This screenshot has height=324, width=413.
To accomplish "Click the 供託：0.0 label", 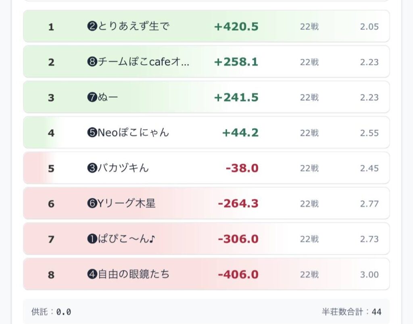I will [51, 312].
